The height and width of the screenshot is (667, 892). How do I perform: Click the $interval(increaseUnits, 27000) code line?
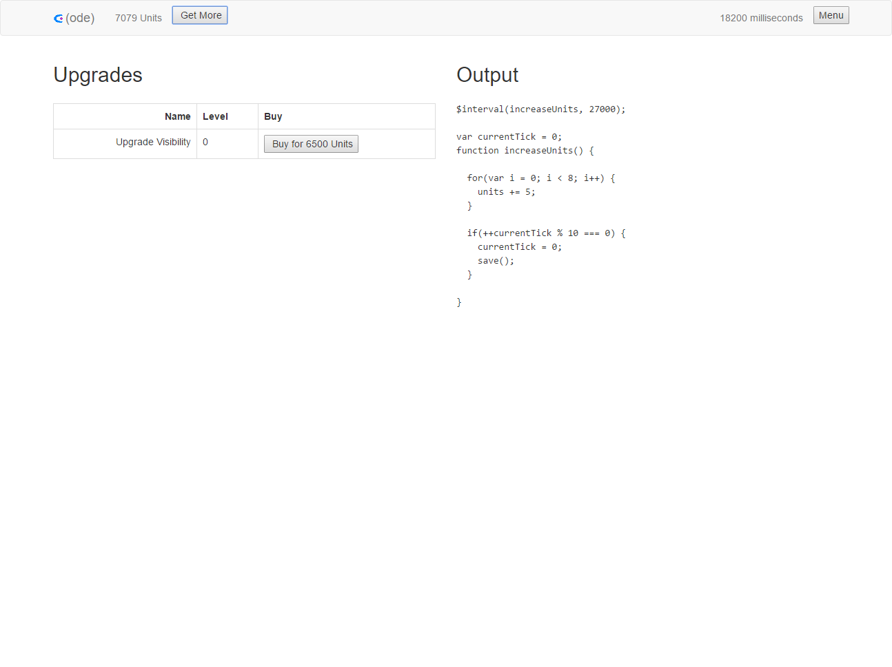pos(541,109)
